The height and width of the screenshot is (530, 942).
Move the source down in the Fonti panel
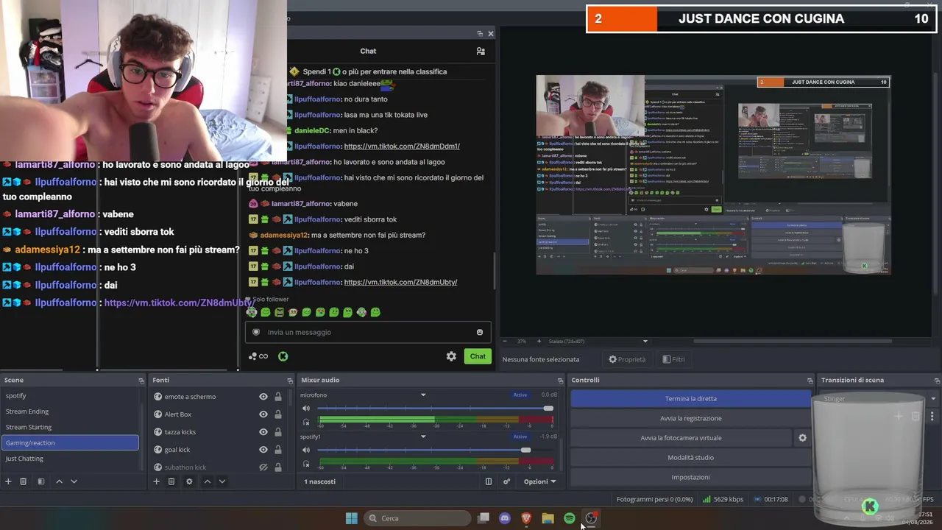point(222,481)
